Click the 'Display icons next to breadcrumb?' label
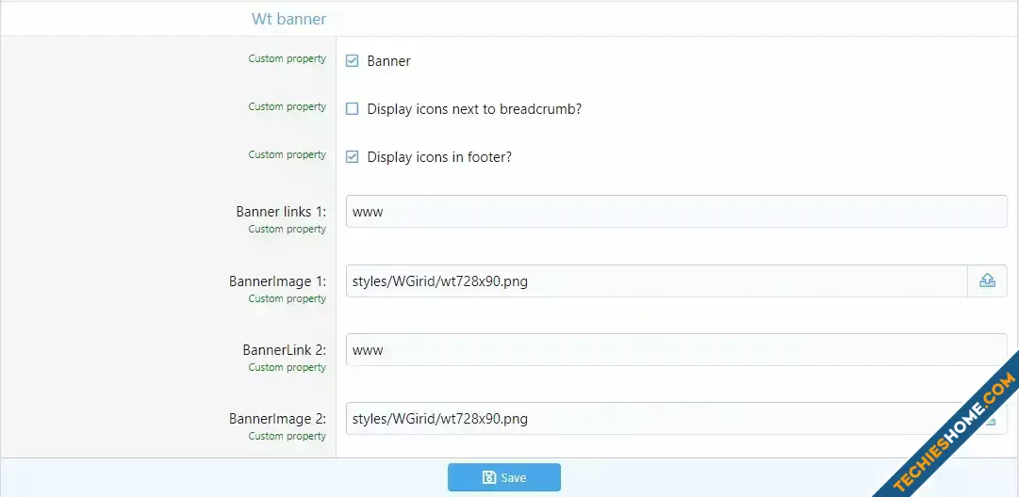Image resolution: width=1019 pixels, height=497 pixels. point(474,109)
